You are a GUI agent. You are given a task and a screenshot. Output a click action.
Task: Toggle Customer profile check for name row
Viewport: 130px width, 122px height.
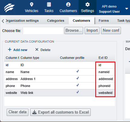(x=77, y=71)
